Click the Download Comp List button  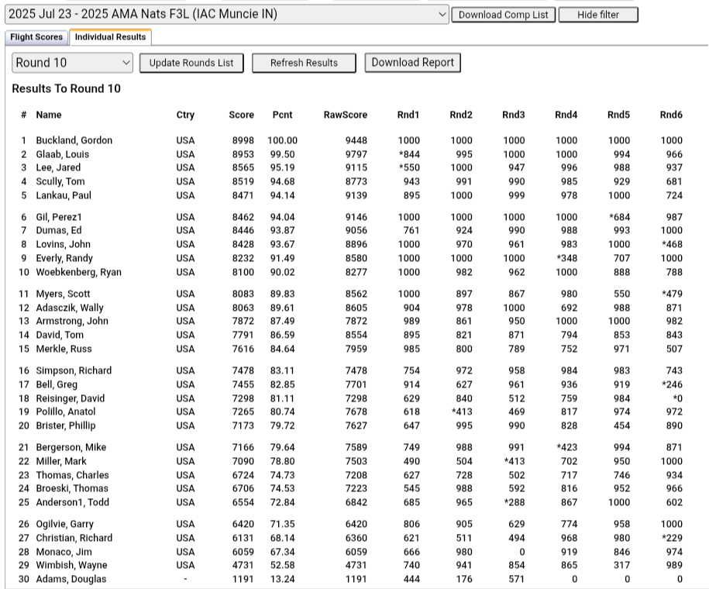click(504, 14)
